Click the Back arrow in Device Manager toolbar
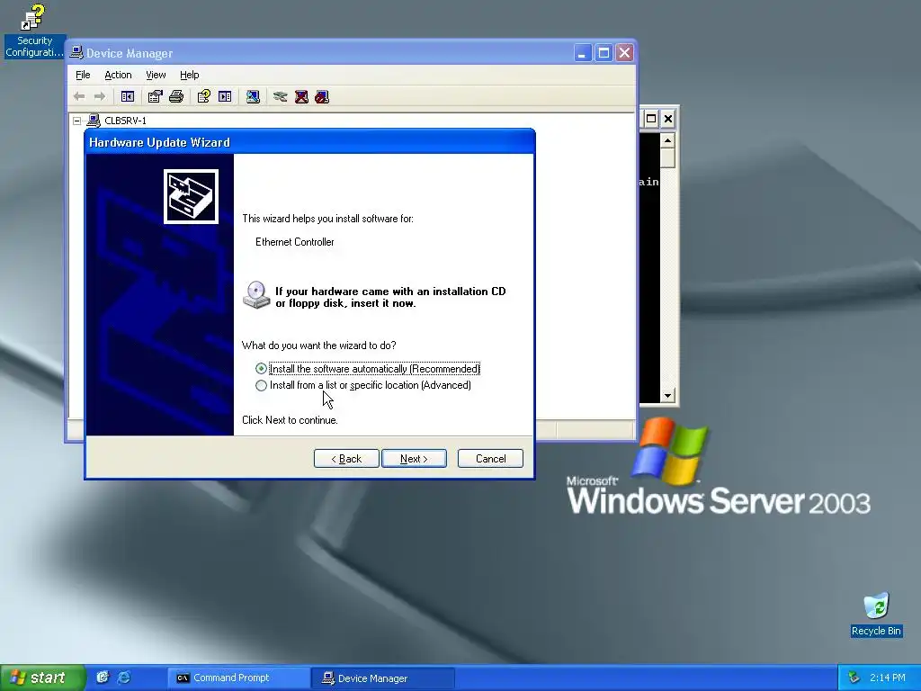 (x=79, y=96)
